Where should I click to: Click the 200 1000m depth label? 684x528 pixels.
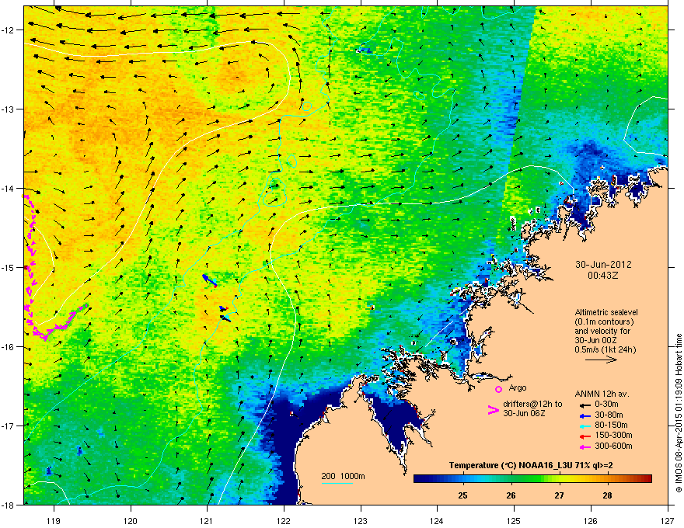tap(344, 476)
